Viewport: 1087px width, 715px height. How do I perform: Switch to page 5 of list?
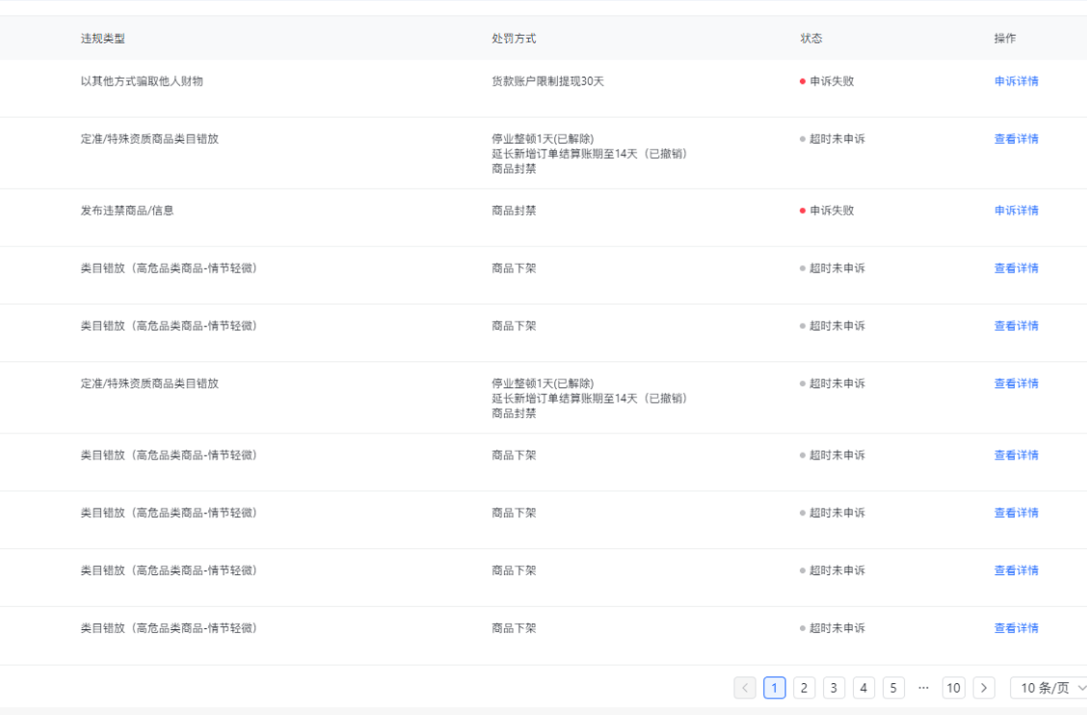coord(894,688)
